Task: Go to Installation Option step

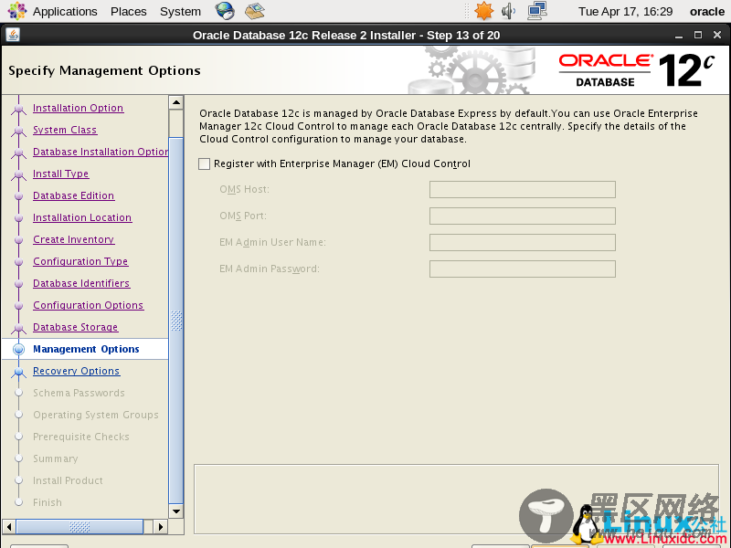Action: point(79,108)
